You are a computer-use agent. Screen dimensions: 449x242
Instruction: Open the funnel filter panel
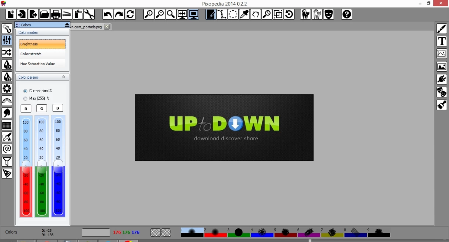pos(7,161)
